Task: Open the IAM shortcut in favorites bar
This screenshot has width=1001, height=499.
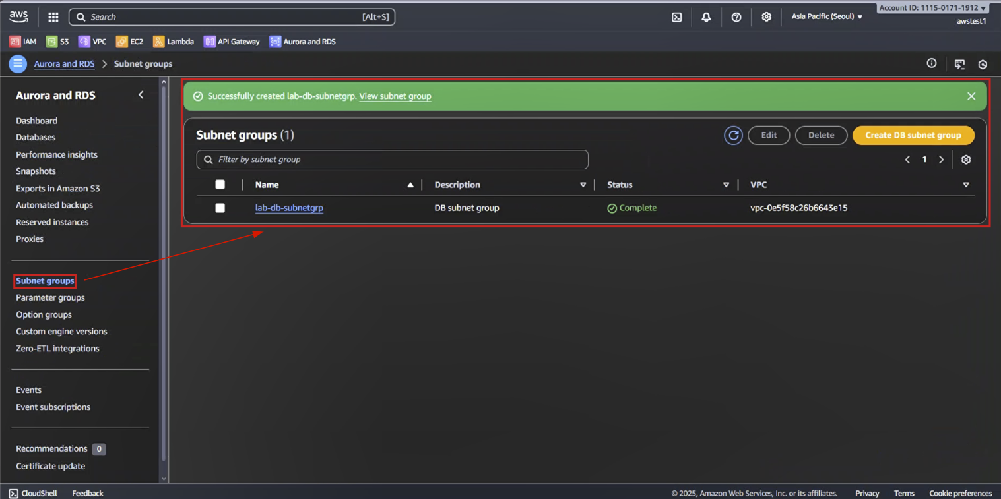Action: (23, 42)
